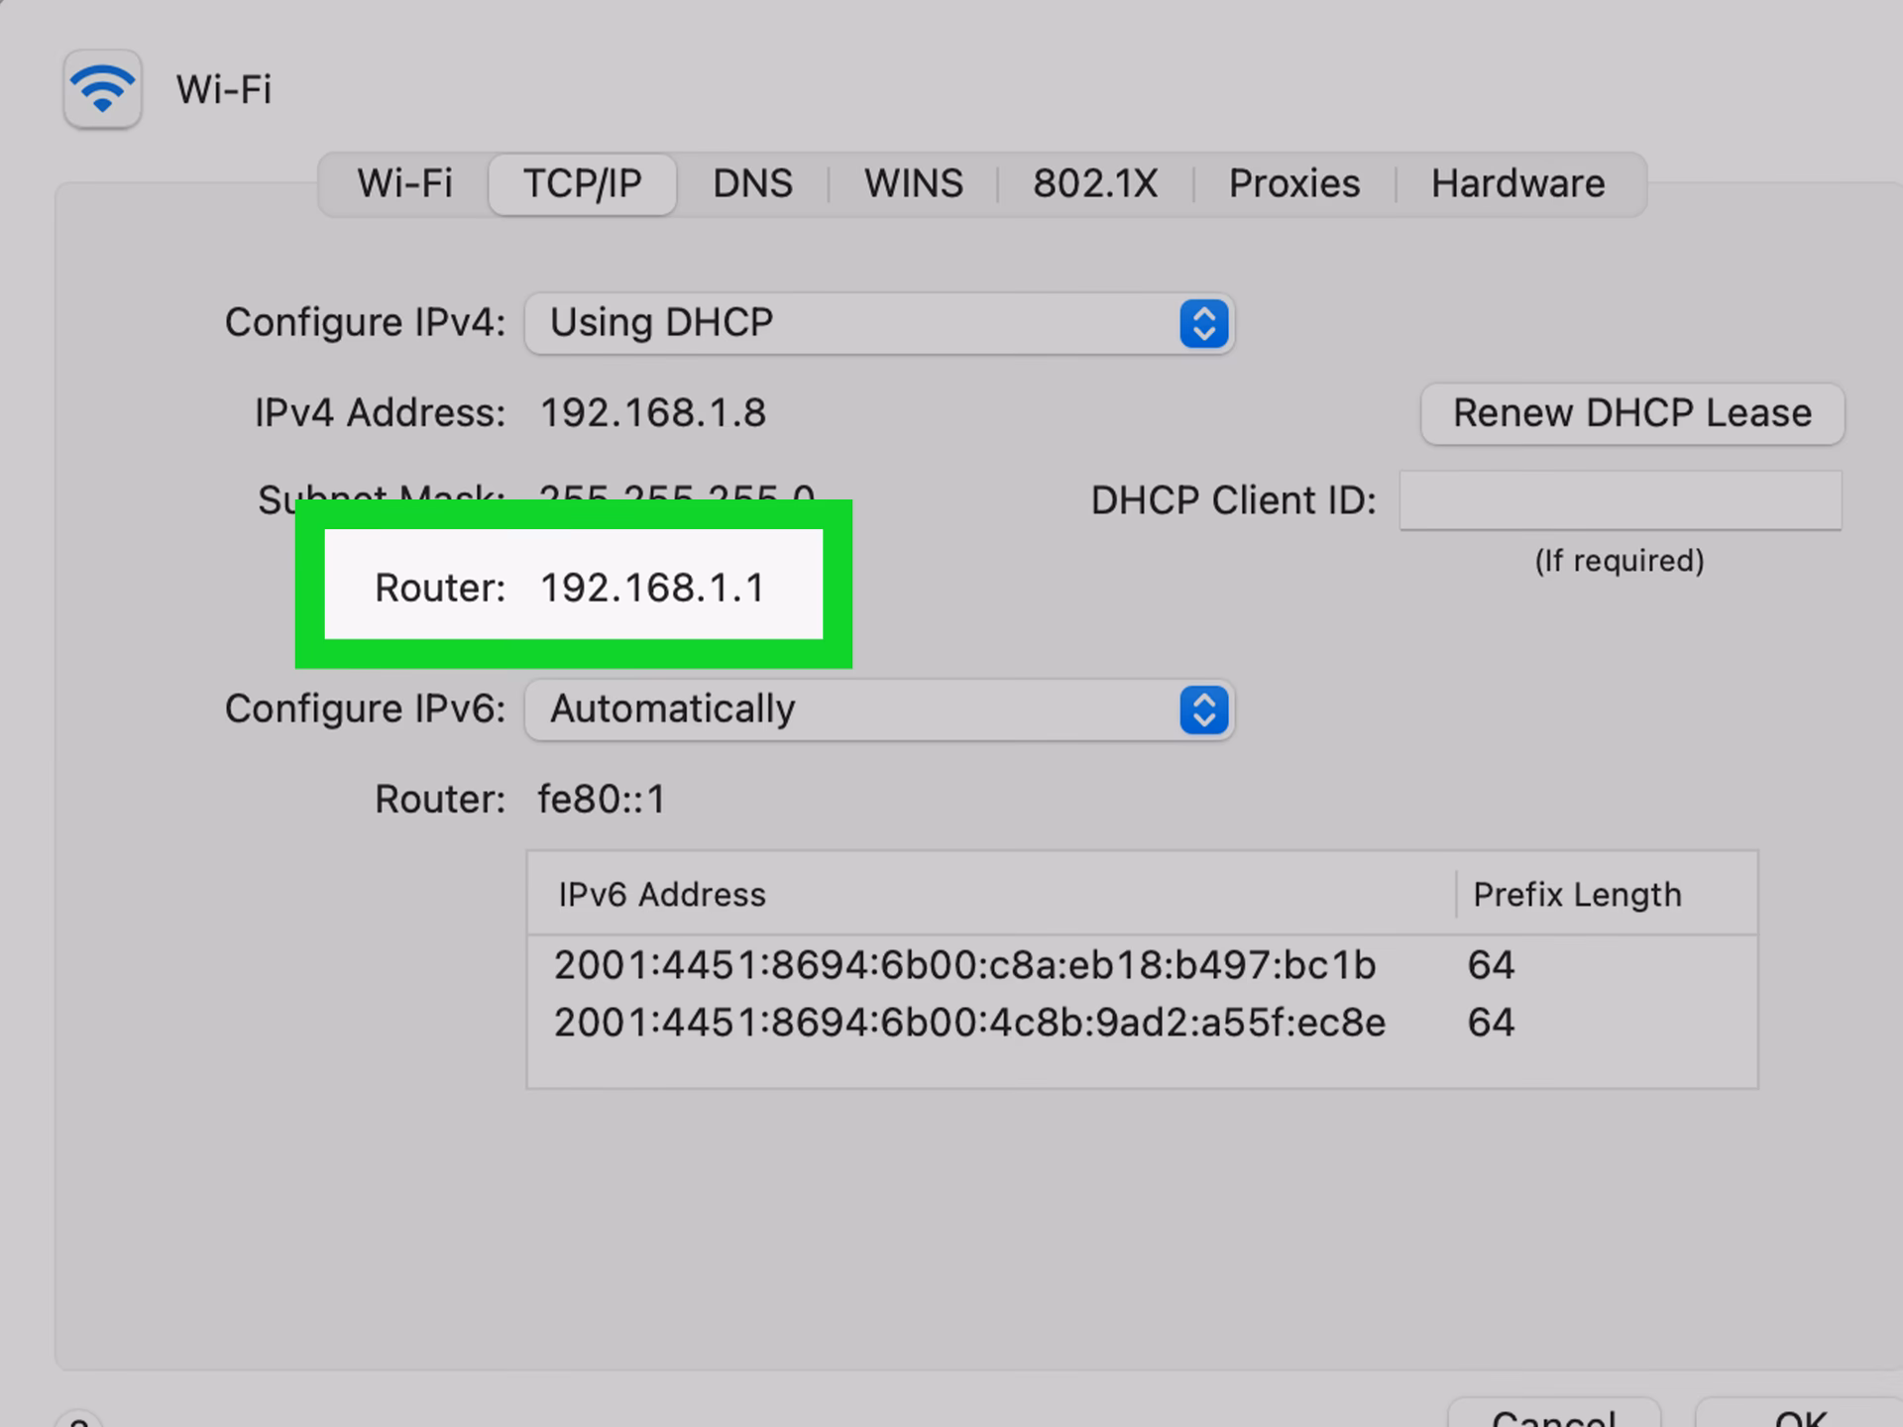
Task: Open the TCP/IP tab
Action: (582, 183)
